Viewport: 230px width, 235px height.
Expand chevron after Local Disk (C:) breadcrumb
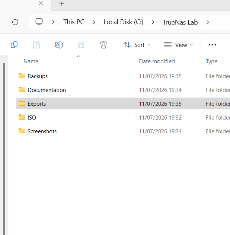click(x=153, y=22)
